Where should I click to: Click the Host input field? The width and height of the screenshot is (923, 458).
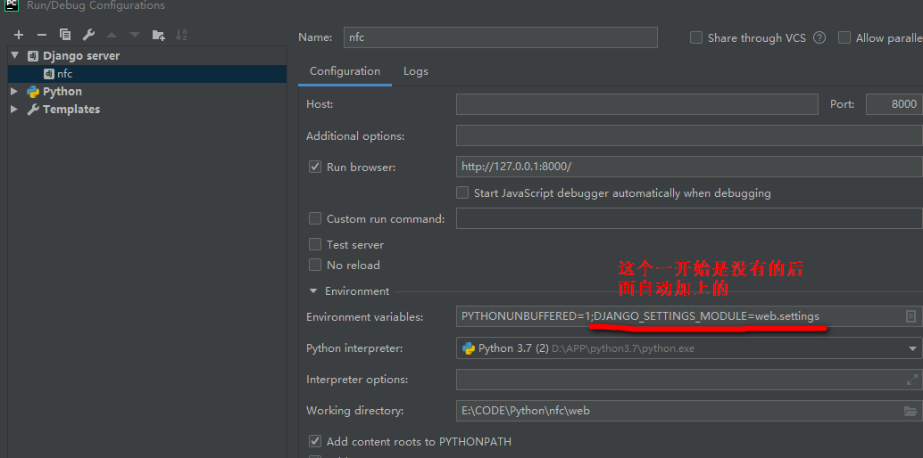click(x=637, y=104)
